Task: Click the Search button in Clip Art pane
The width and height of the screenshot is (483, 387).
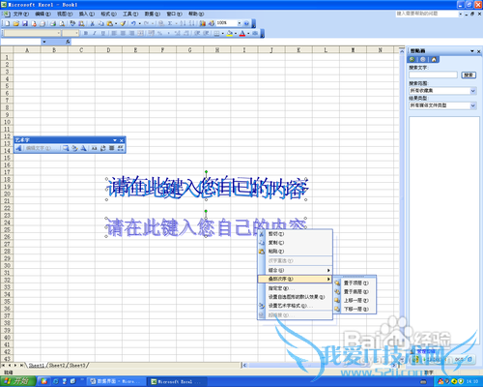Action: coord(469,74)
